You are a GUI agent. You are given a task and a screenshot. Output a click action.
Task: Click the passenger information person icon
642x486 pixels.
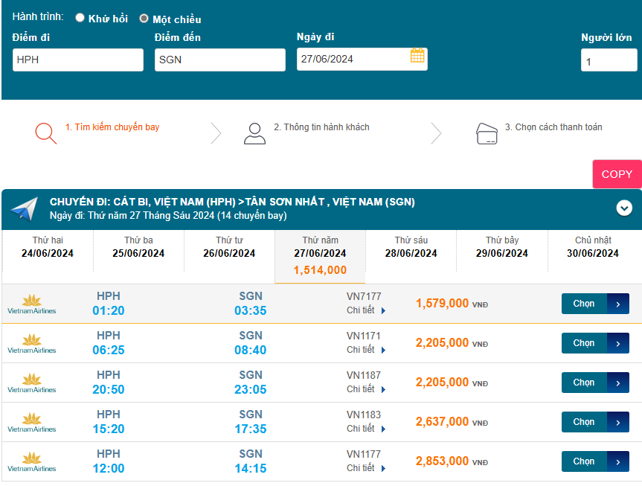click(254, 132)
